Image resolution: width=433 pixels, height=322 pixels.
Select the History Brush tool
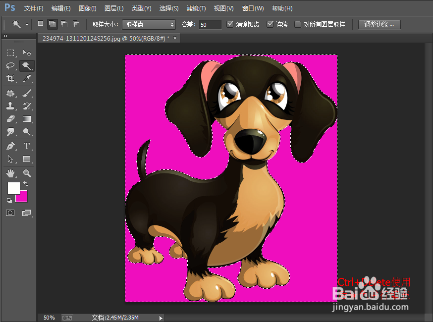[x=27, y=106]
